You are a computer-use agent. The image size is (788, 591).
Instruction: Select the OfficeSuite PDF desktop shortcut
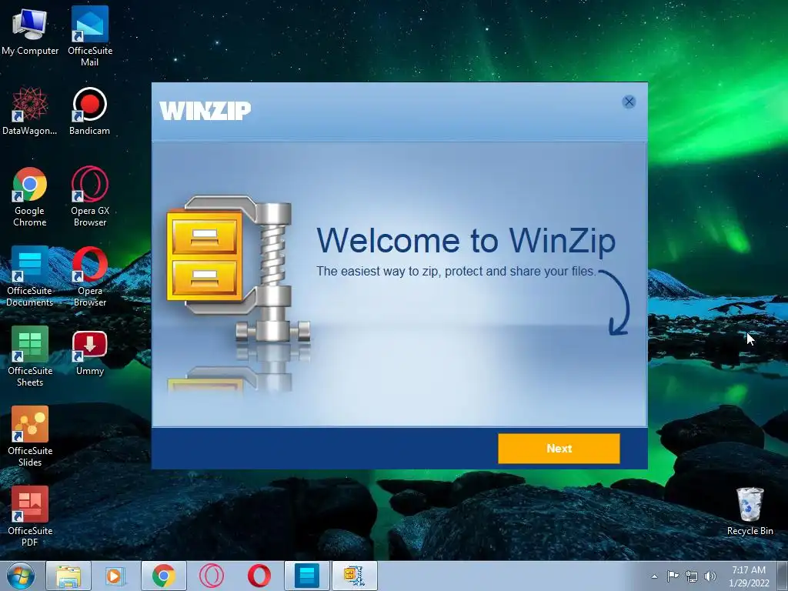[30, 516]
